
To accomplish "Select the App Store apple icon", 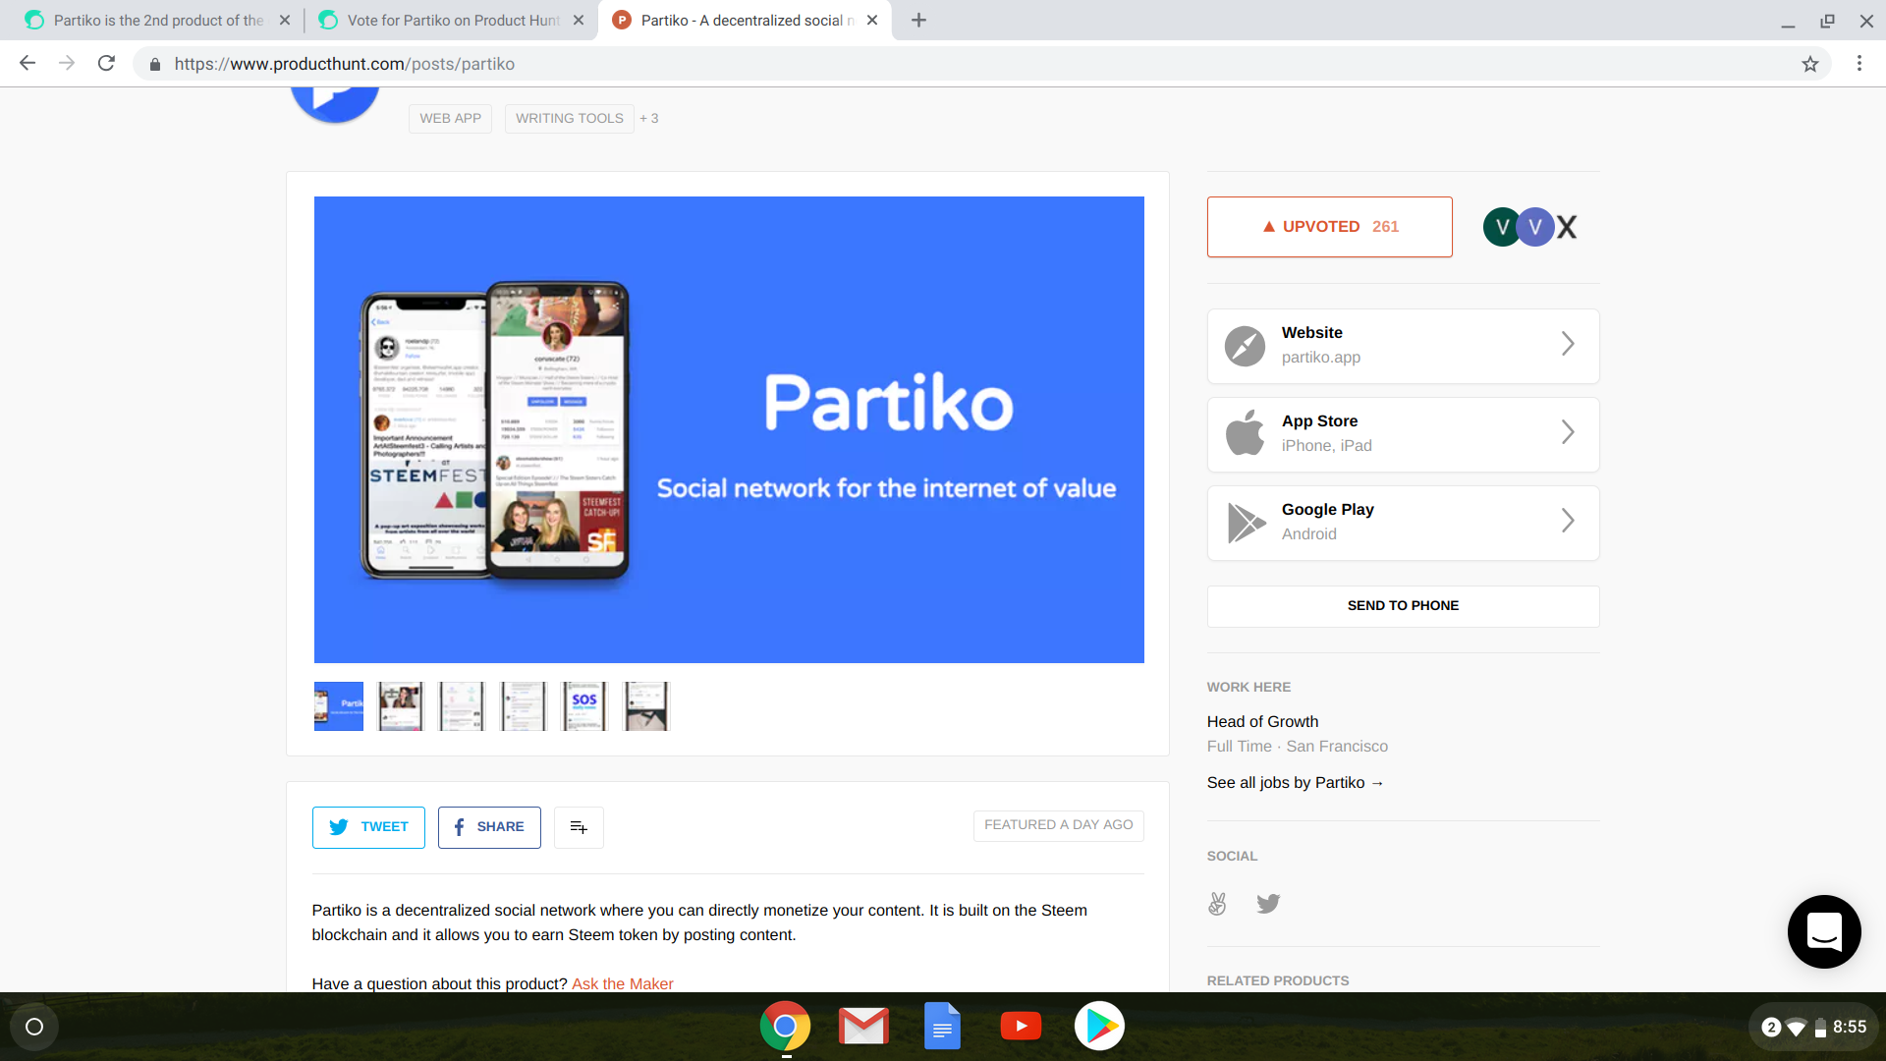I will tap(1245, 433).
